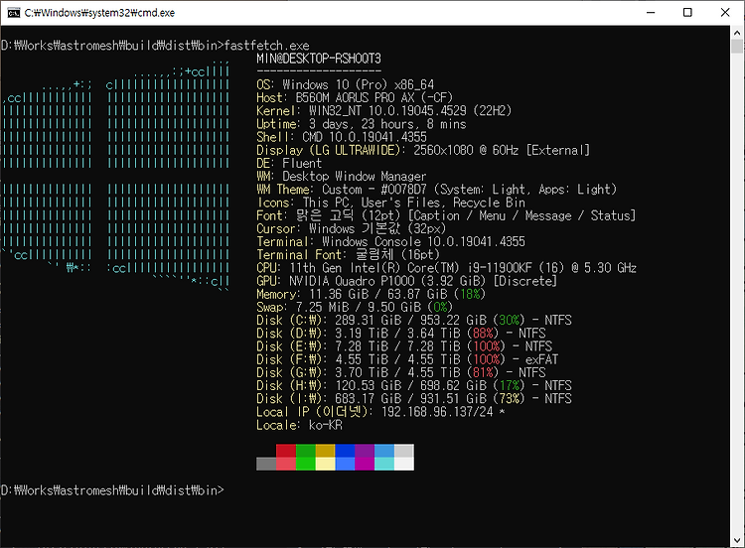Click the Display (LG ULTRAWIDE) line

423,150
